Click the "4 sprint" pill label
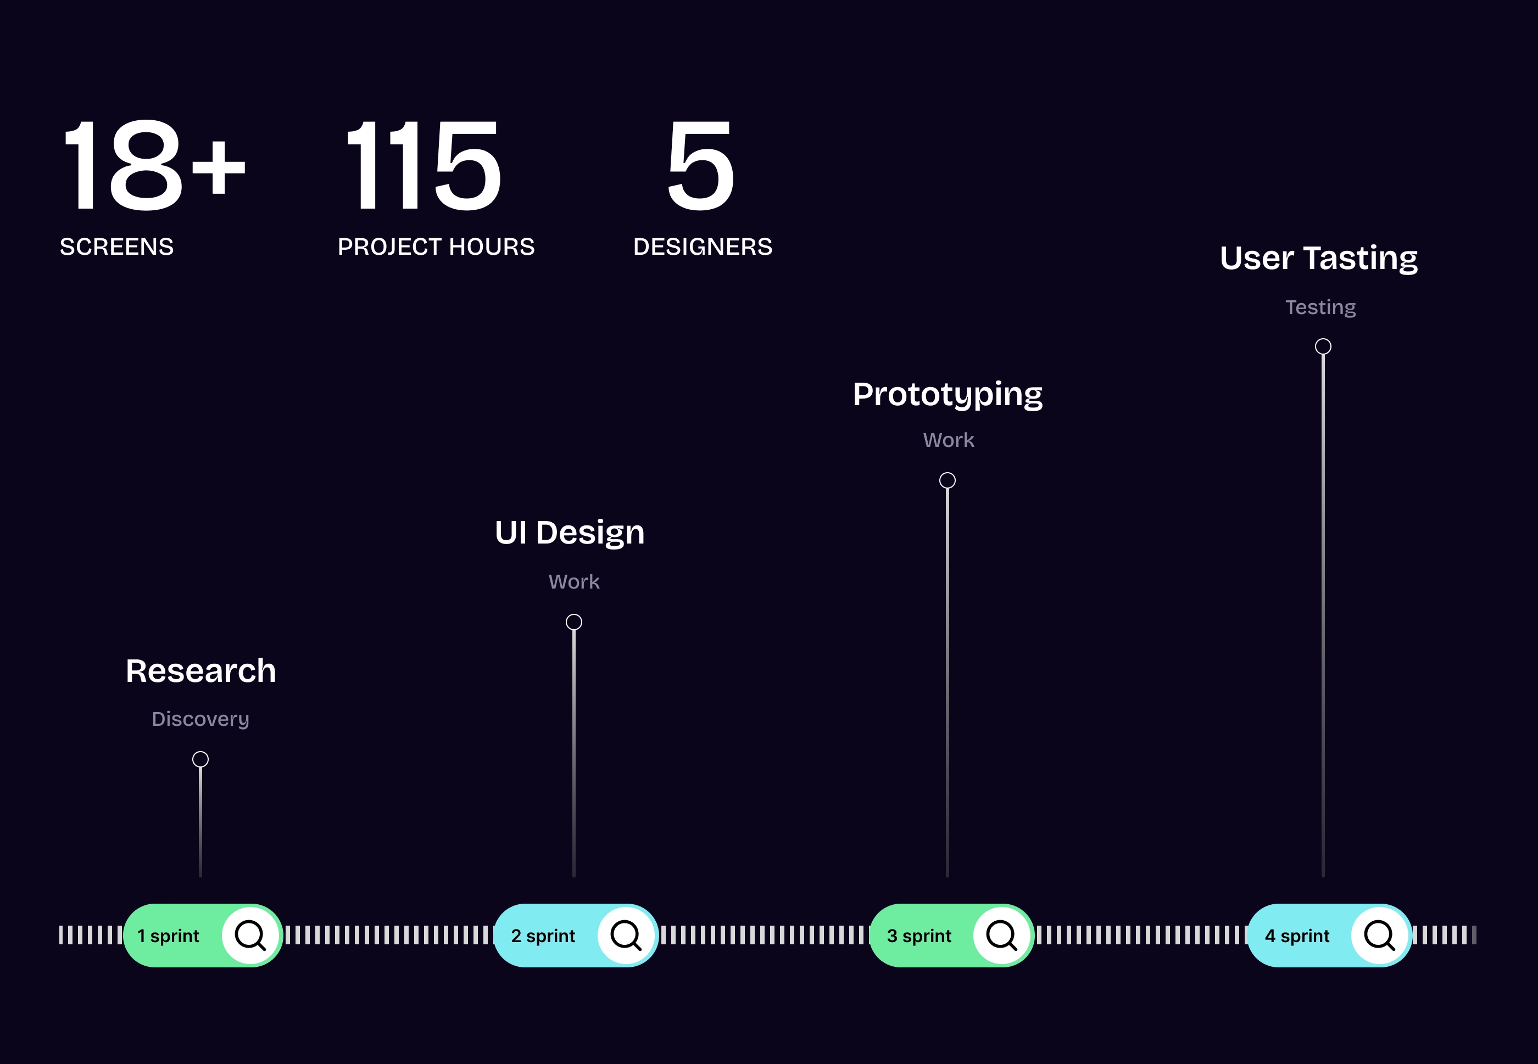Image resolution: width=1538 pixels, height=1064 pixels. (1296, 936)
